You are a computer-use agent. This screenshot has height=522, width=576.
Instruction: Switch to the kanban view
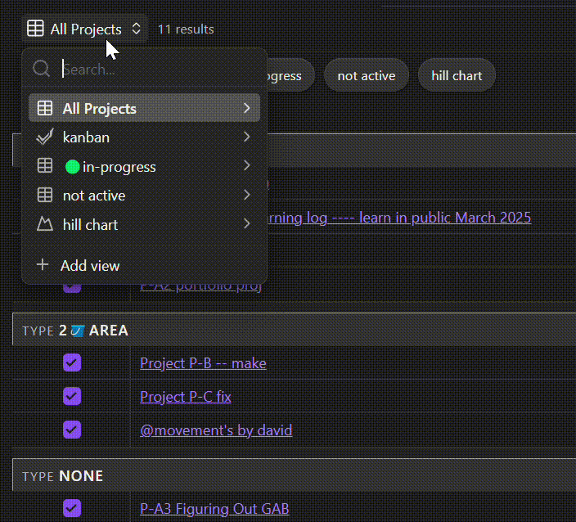coord(144,137)
